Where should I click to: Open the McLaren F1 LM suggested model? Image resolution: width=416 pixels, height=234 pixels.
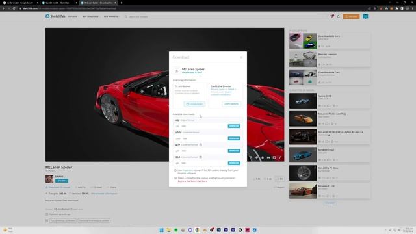click(x=330, y=190)
